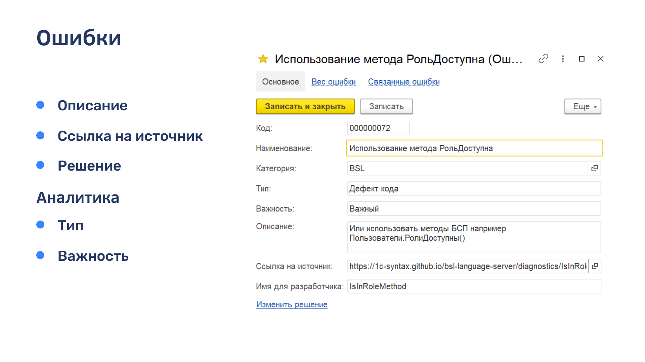Screen dimensions: 645x362
Task: Select the Тип field Дефект кода
Action: (x=474, y=188)
